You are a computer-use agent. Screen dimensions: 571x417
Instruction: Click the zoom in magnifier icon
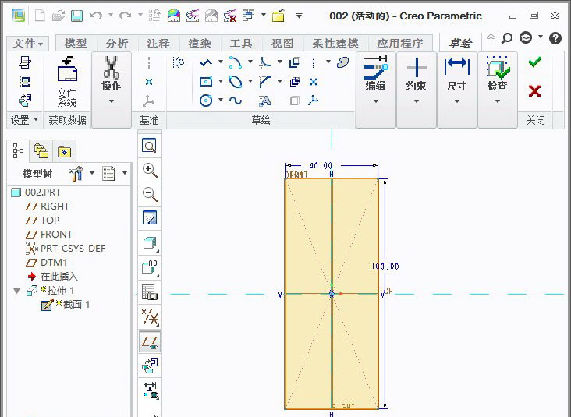point(150,170)
